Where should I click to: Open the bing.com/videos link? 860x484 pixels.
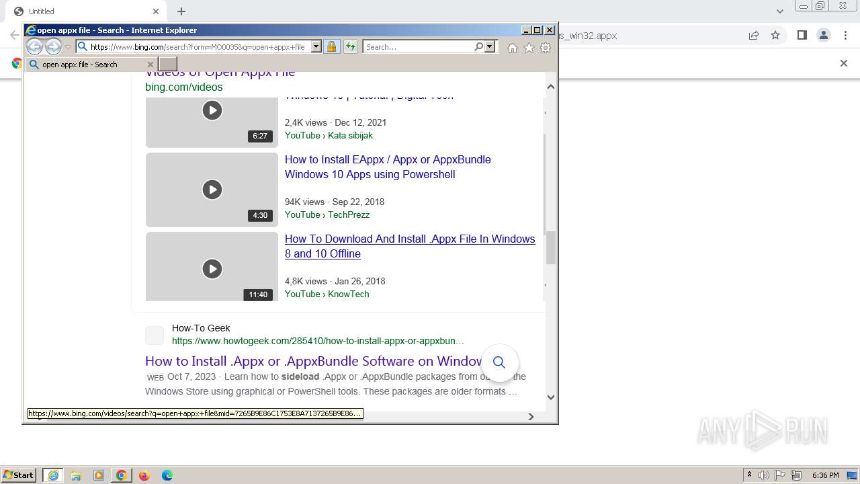(x=183, y=87)
